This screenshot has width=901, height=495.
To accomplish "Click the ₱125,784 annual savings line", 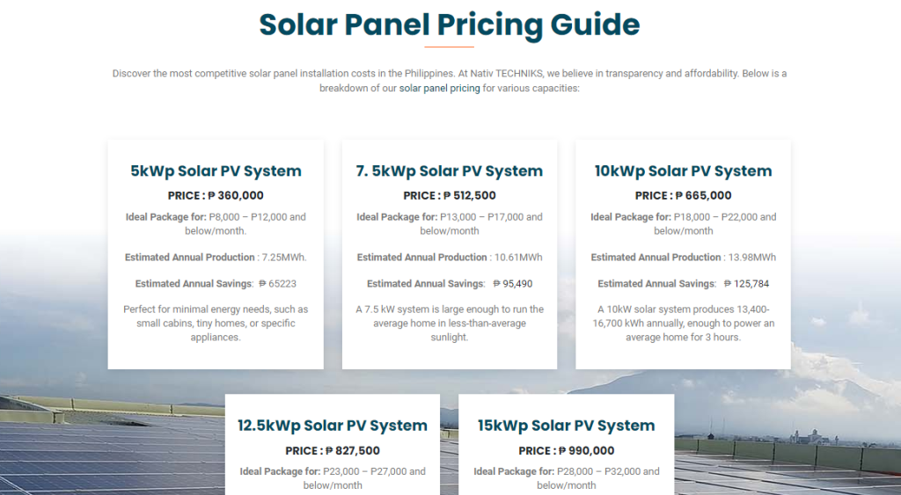I will point(683,284).
